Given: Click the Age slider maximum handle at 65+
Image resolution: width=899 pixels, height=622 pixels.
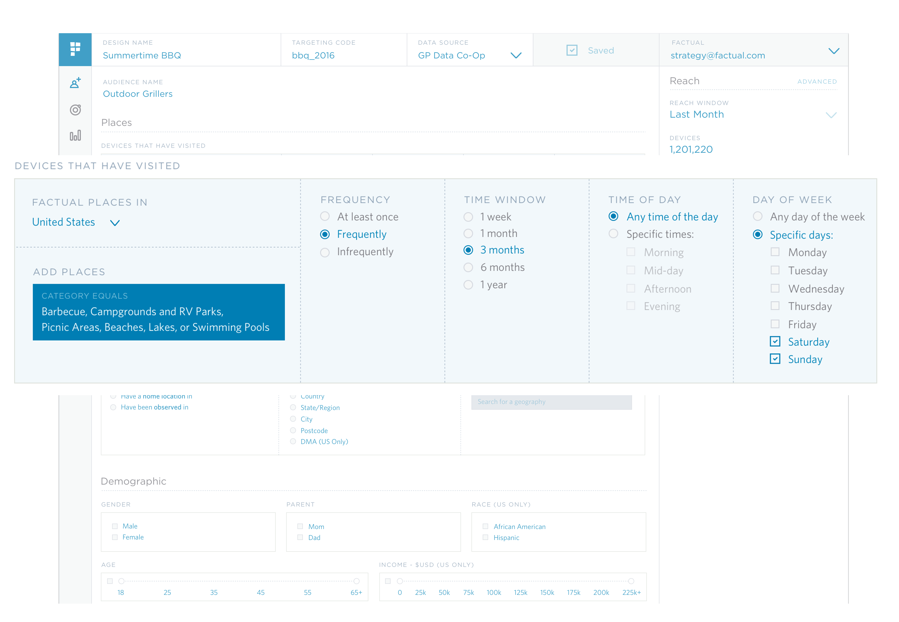Looking at the screenshot, I should click(x=356, y=581).
